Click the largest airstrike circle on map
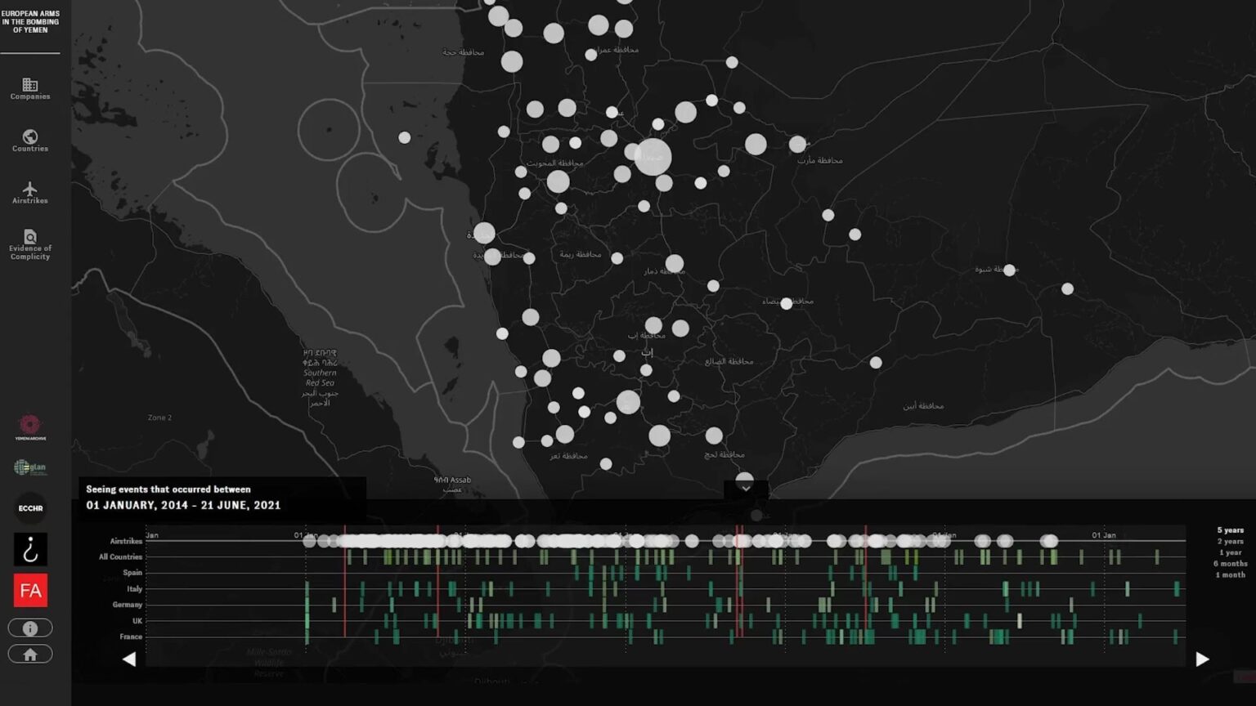Screen dimensions: 1256x706 (x=653, y=156)
